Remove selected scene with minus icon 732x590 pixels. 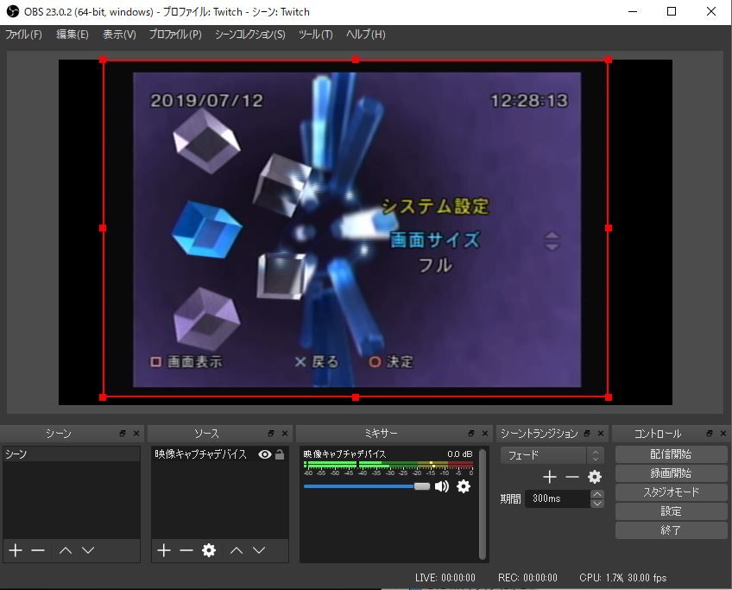[38, 550]
